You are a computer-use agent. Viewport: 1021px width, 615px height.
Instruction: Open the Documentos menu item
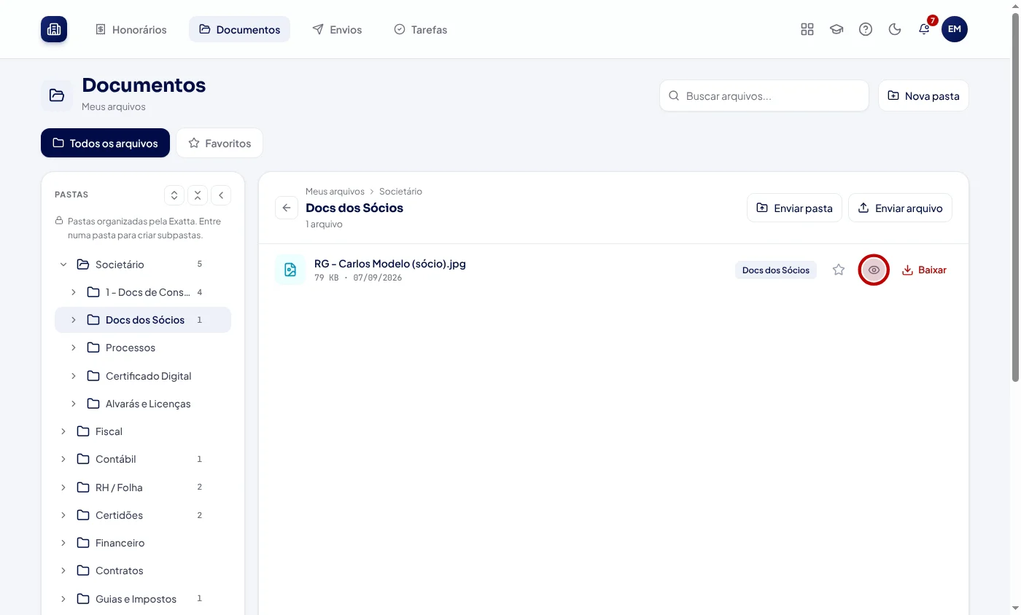pos(239,29)
